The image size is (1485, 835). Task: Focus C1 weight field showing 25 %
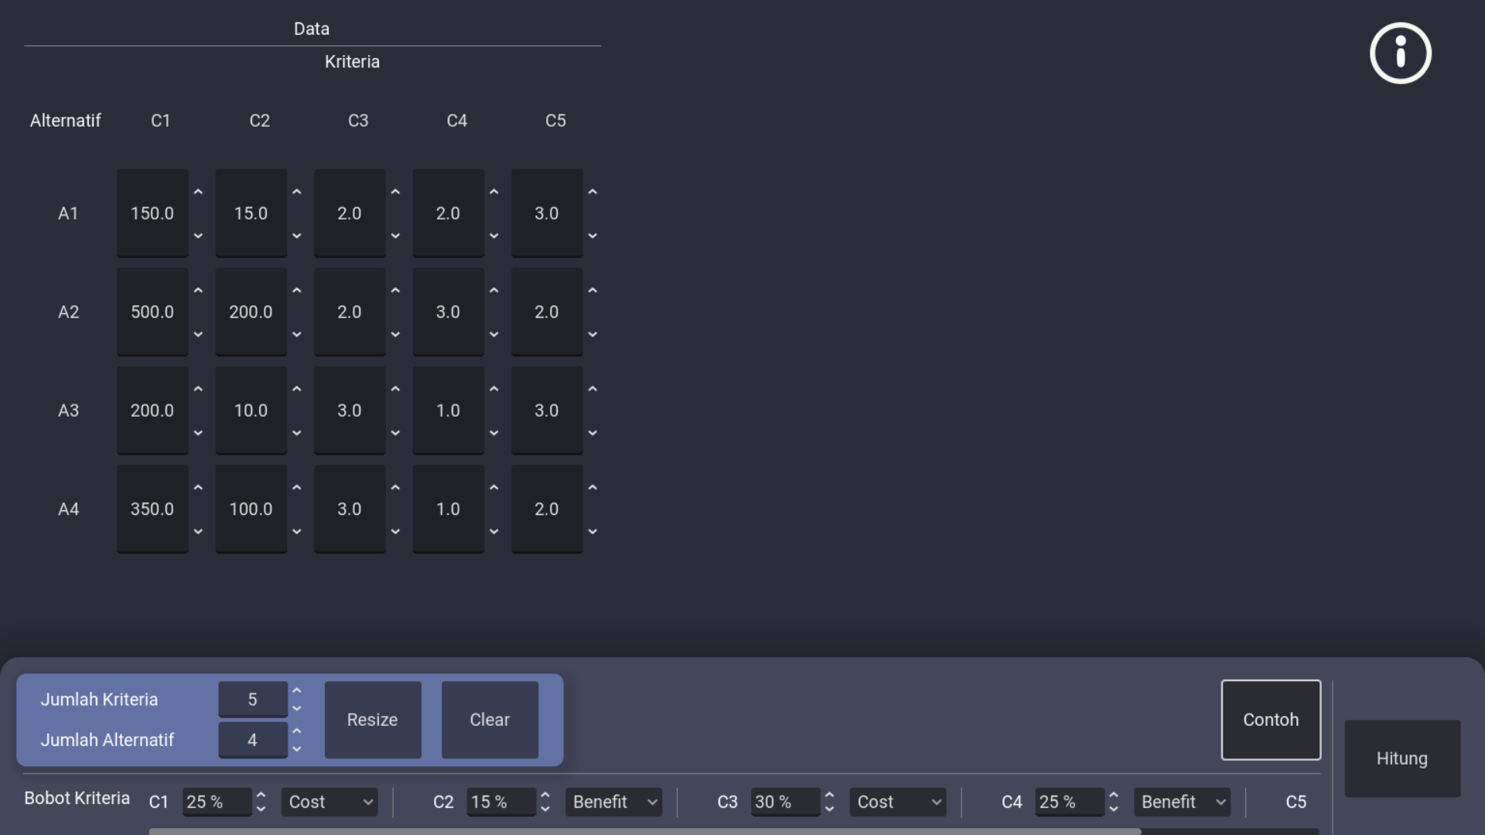pos(217,802)
